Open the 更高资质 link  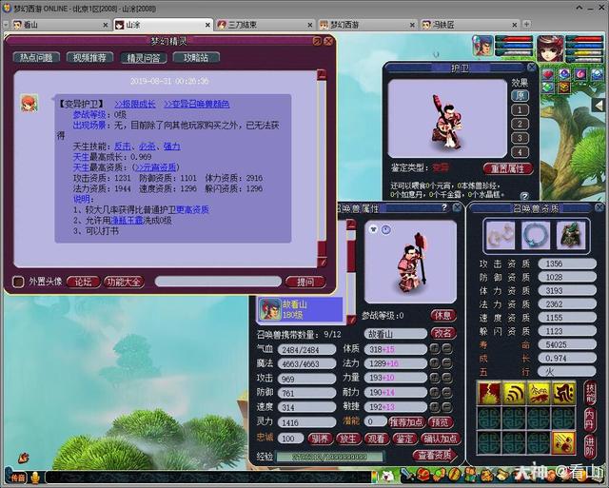coord(192,209)
